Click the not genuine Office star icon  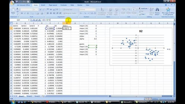click(x=168, y=10)
